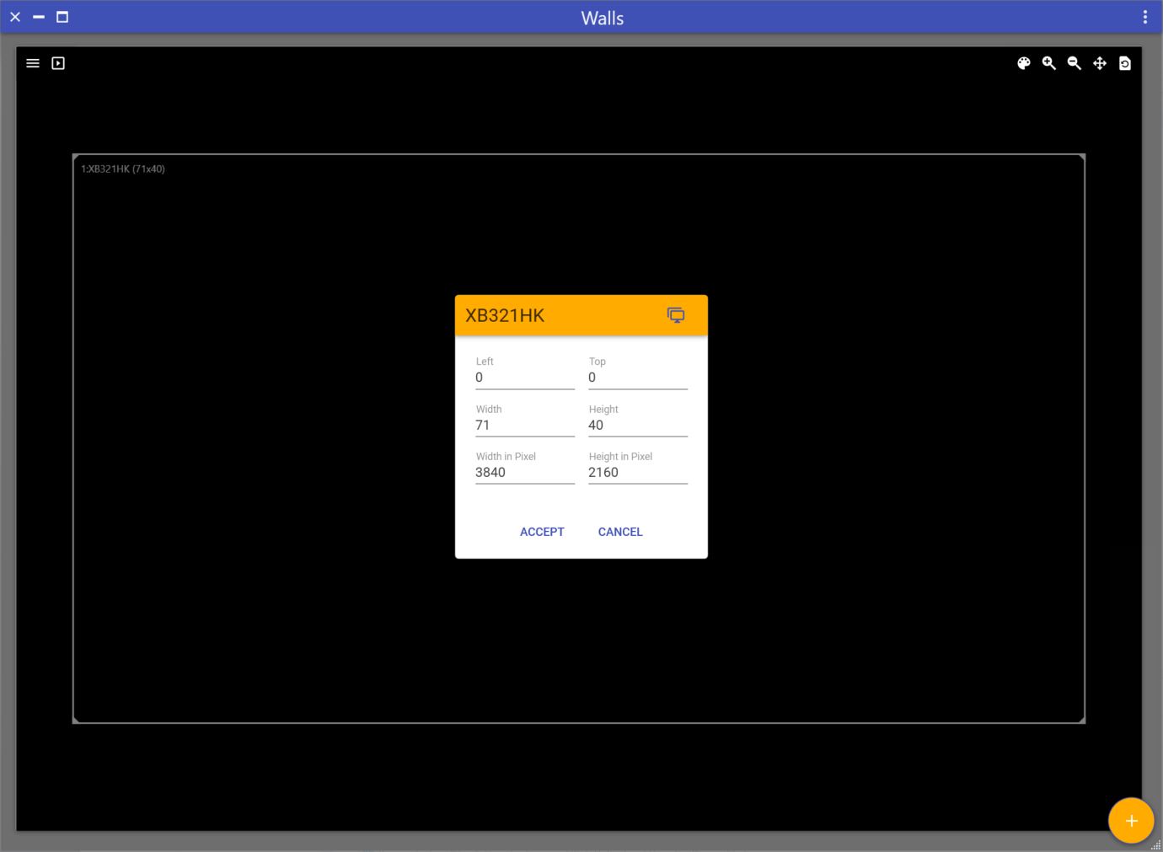This screenshot has height=852, width=1163.
Task: Click the orange plus add button
Action: click(x=1131, y=820)
